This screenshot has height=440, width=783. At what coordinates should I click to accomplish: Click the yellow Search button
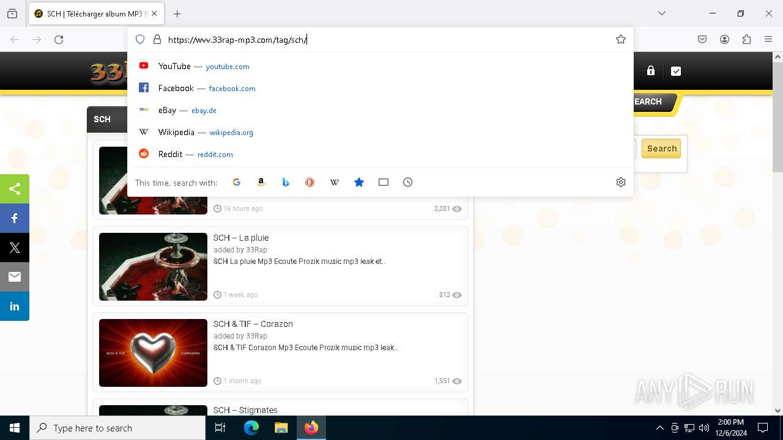(661, 148)
